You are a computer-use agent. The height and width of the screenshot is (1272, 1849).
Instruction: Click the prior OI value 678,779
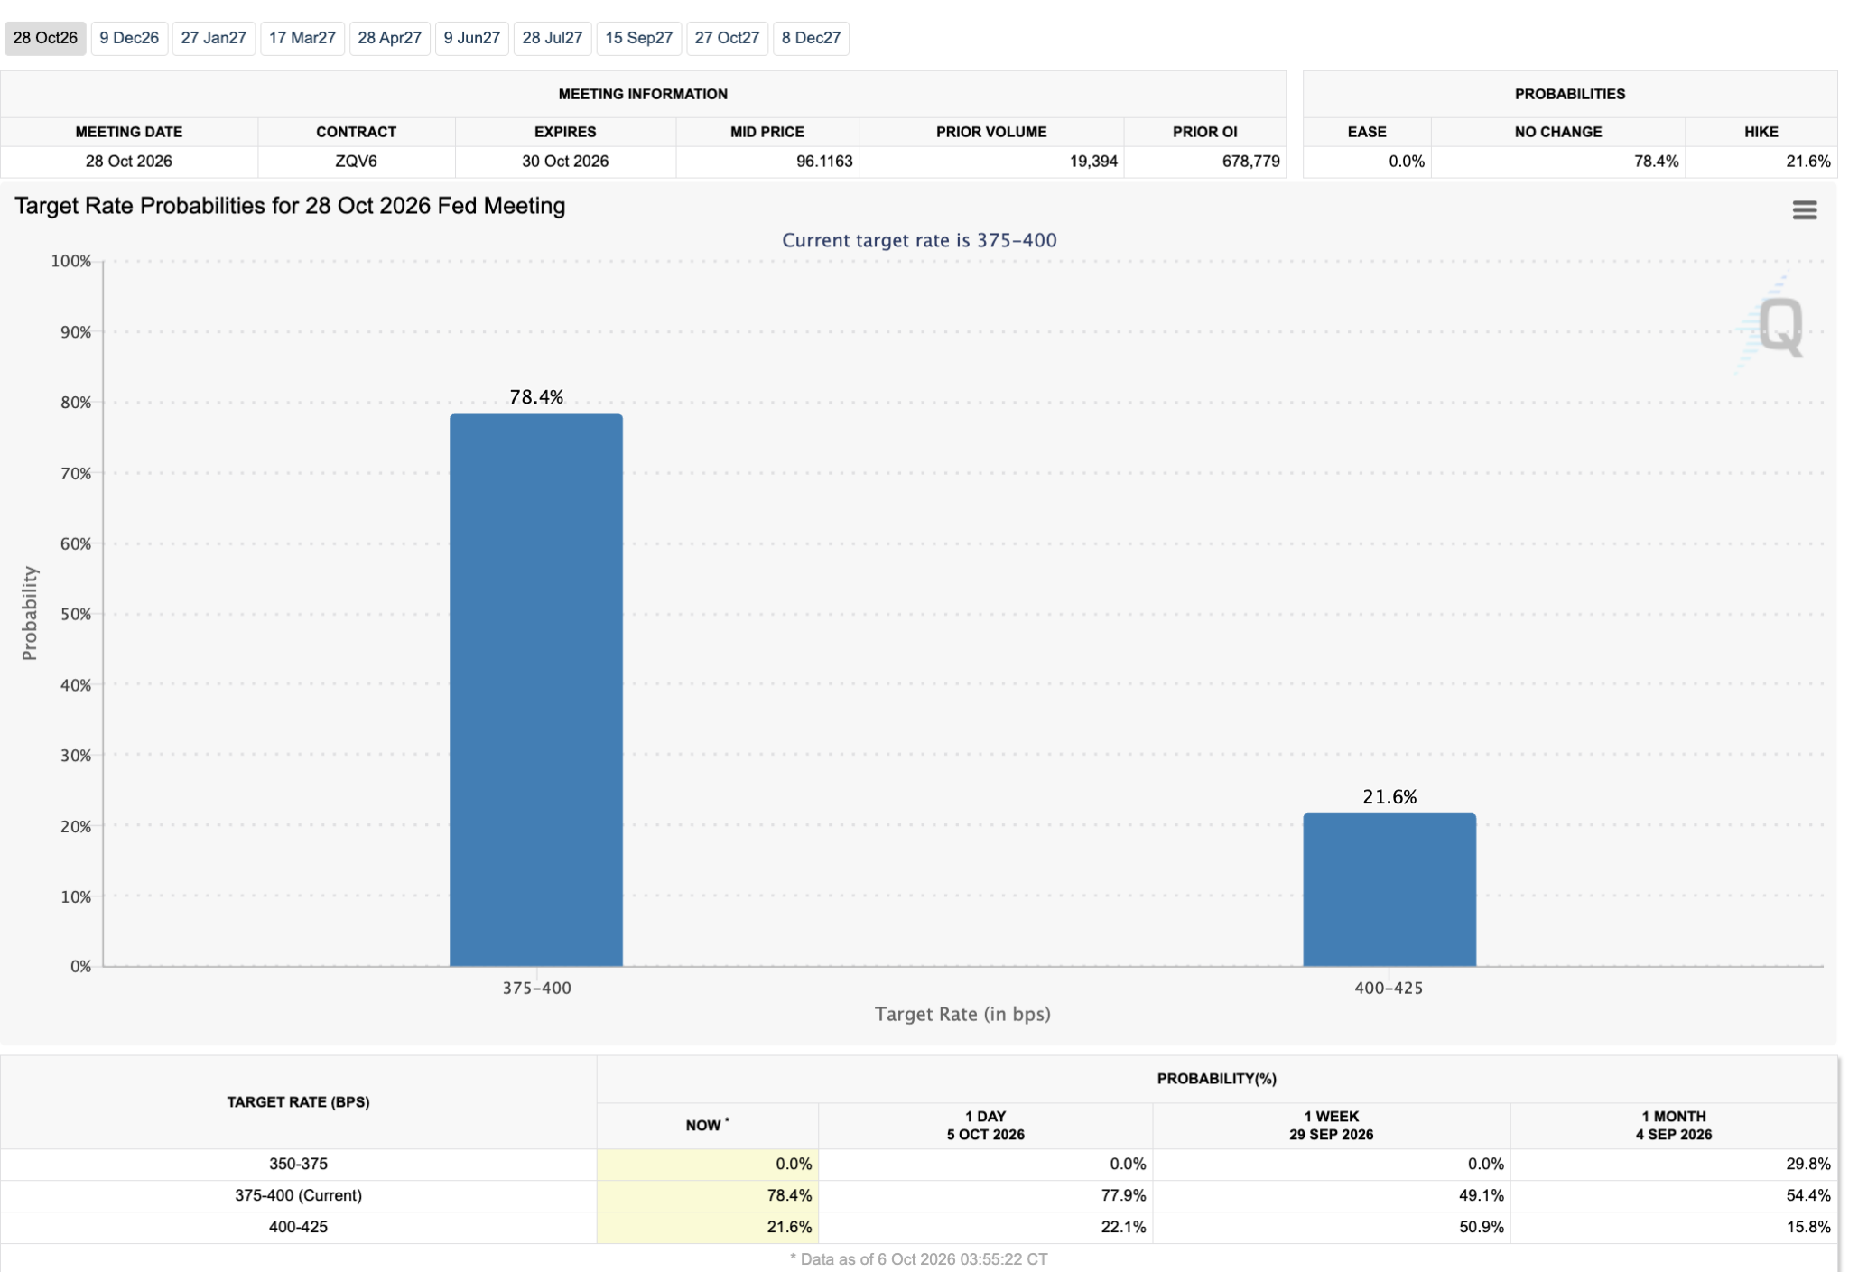coord(1250,162)
